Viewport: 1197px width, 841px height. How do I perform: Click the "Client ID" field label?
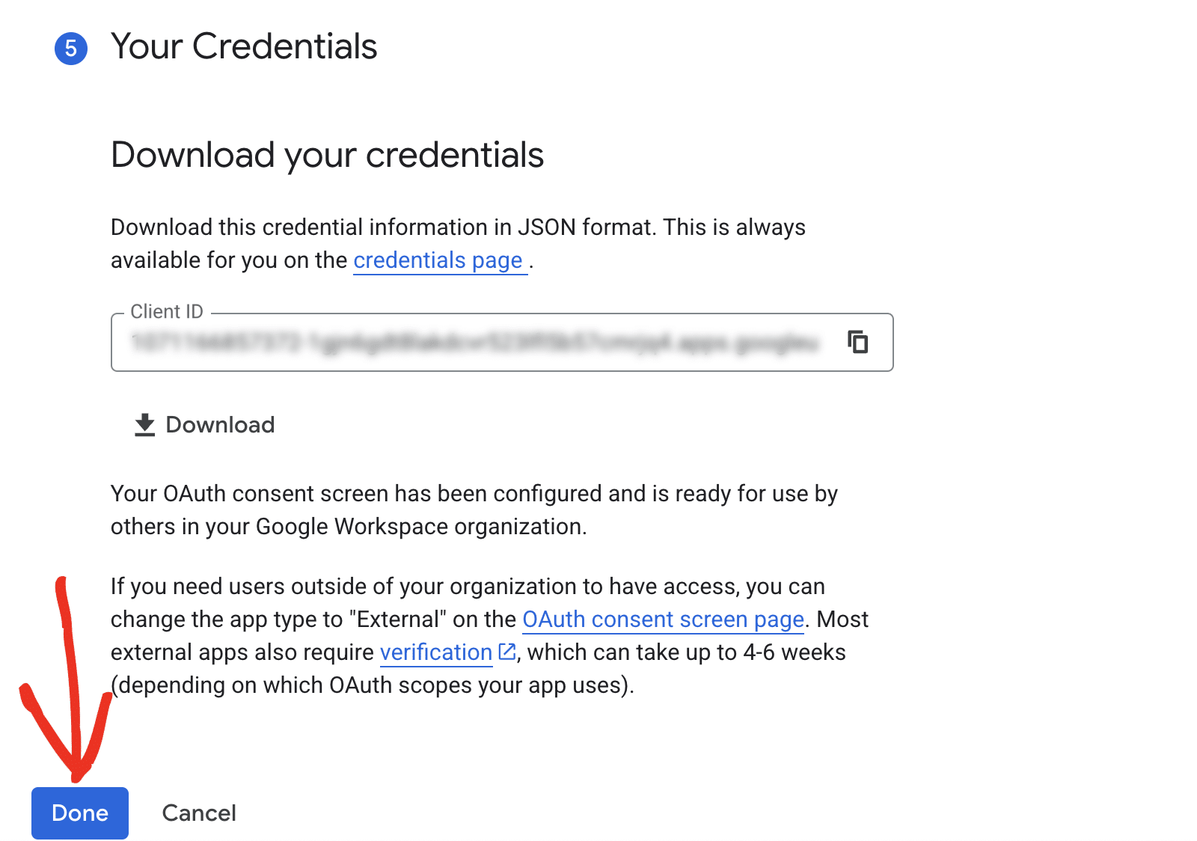[x=167, y=312]
